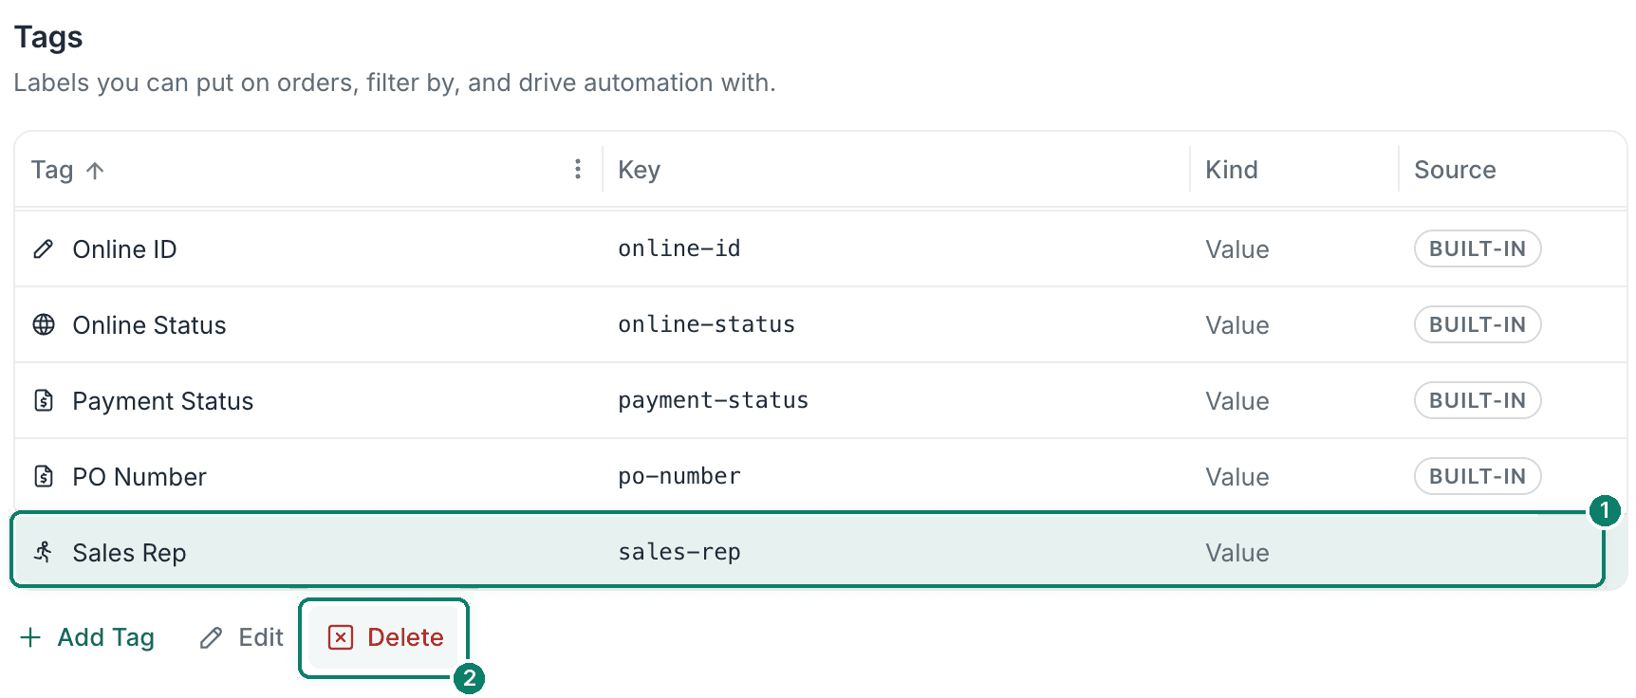Click the sales-rep key cell
The image size is (1636, 698).
tap(679, 552)
